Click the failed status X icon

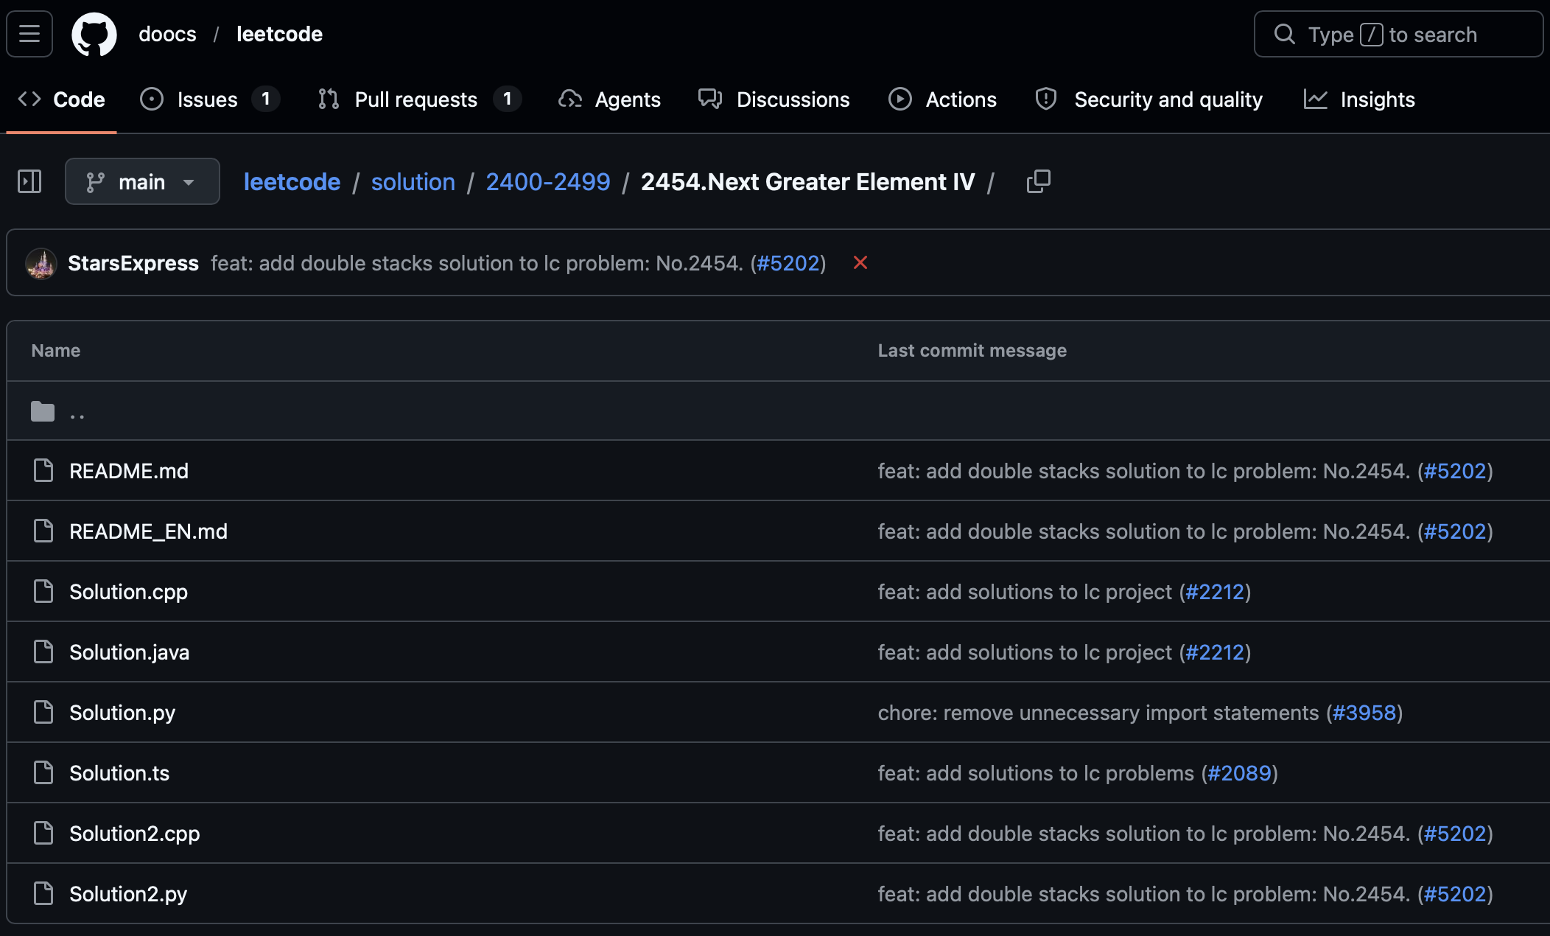(860, 262)
